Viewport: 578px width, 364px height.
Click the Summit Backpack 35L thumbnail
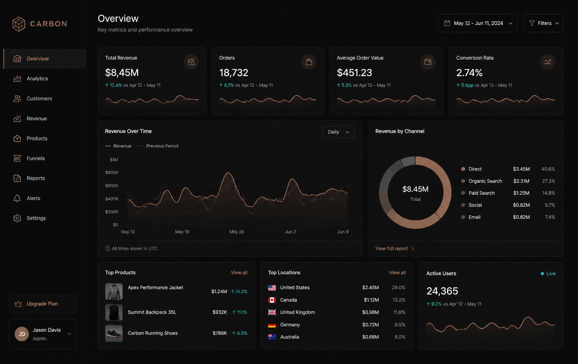(114, 312)
